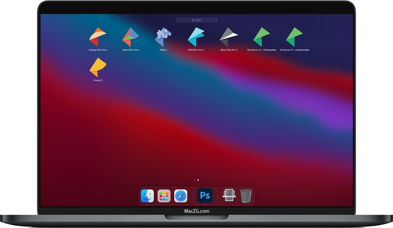
Task: Launch the yellow Viveza 2 app
Action: (x=98, y=68)
